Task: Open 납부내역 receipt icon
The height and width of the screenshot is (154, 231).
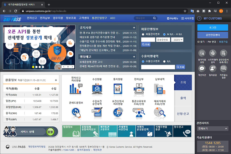Action: 160,89
